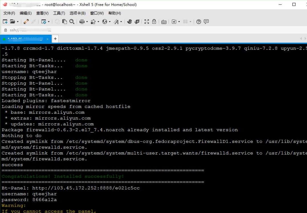
Task: Expand the new tab group dropdown arrow
Action: 179,22
